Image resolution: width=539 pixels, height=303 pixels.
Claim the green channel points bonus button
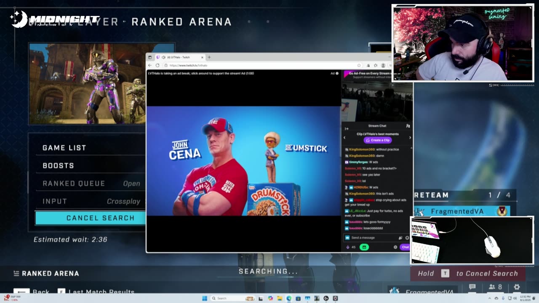point(364,247)
